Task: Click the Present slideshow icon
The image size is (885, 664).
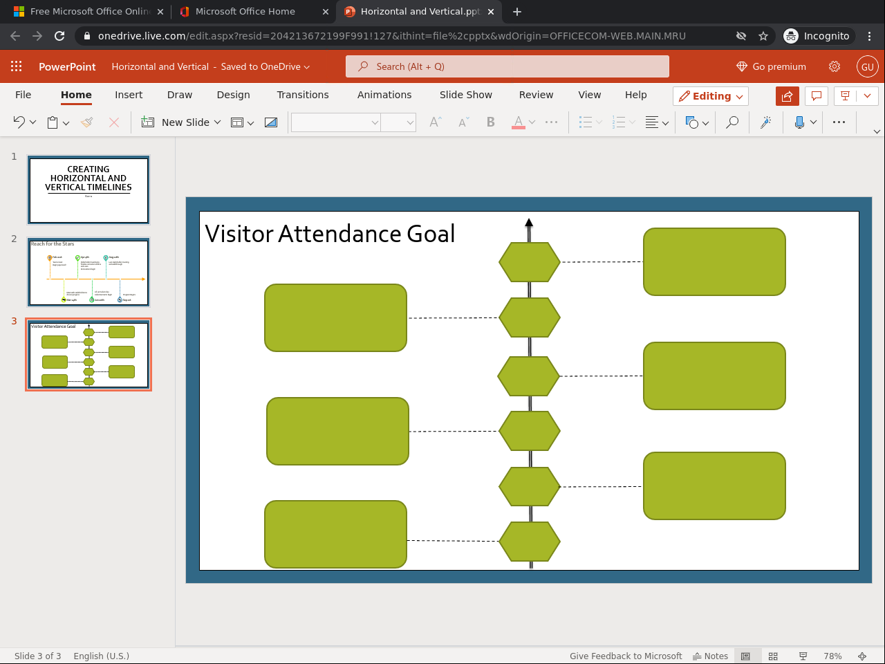Action: click(x=845, y=96)
